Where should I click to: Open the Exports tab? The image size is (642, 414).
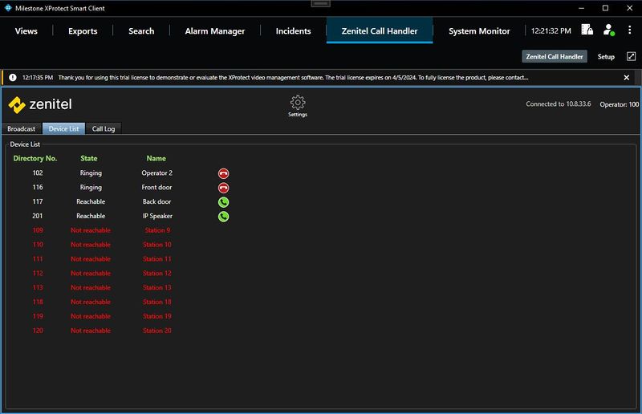coord(83,31)
